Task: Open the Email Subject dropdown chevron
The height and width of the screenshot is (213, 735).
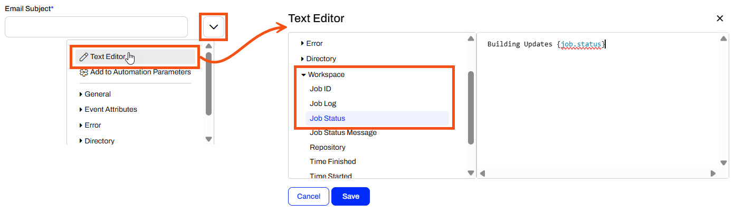Action: pyautogui.click(x=214, y=26)
